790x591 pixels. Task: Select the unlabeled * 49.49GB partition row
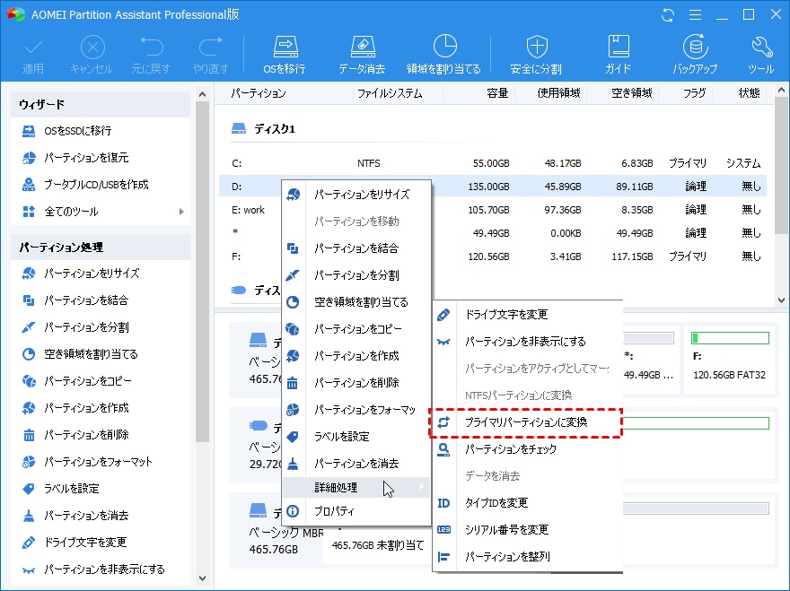coord(493,233)
